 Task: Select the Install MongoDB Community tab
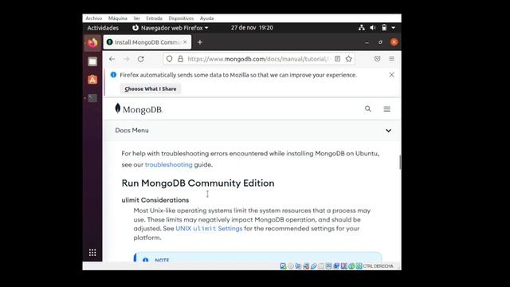coord(147,42)
